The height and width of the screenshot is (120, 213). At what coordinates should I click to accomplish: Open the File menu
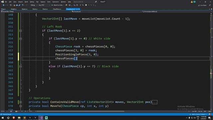6,2
